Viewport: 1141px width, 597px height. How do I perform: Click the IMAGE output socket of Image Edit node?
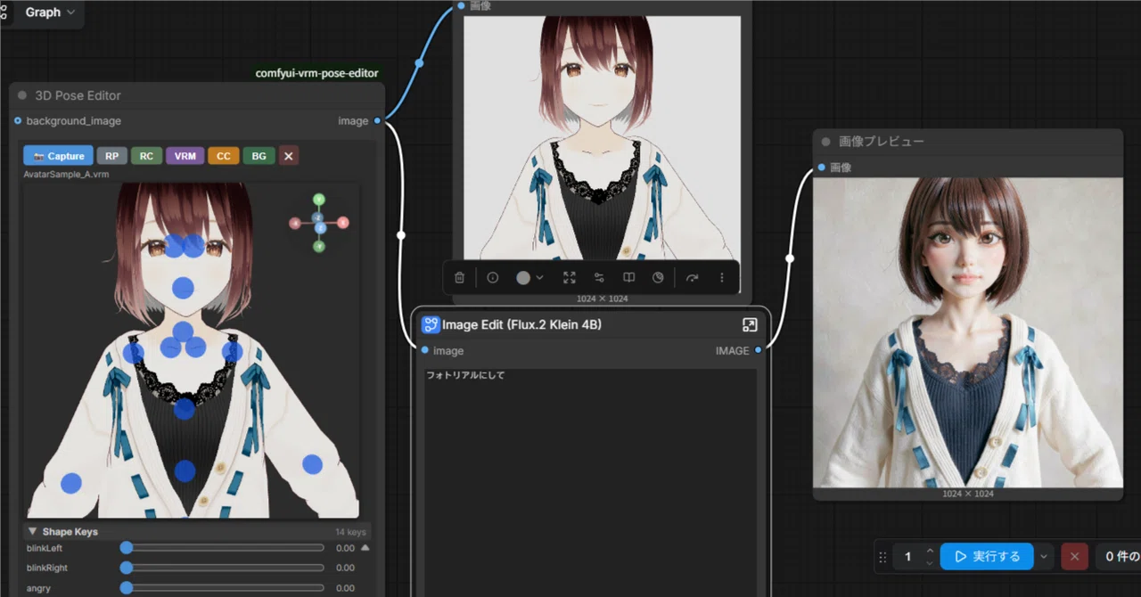(x=758, y=350)
